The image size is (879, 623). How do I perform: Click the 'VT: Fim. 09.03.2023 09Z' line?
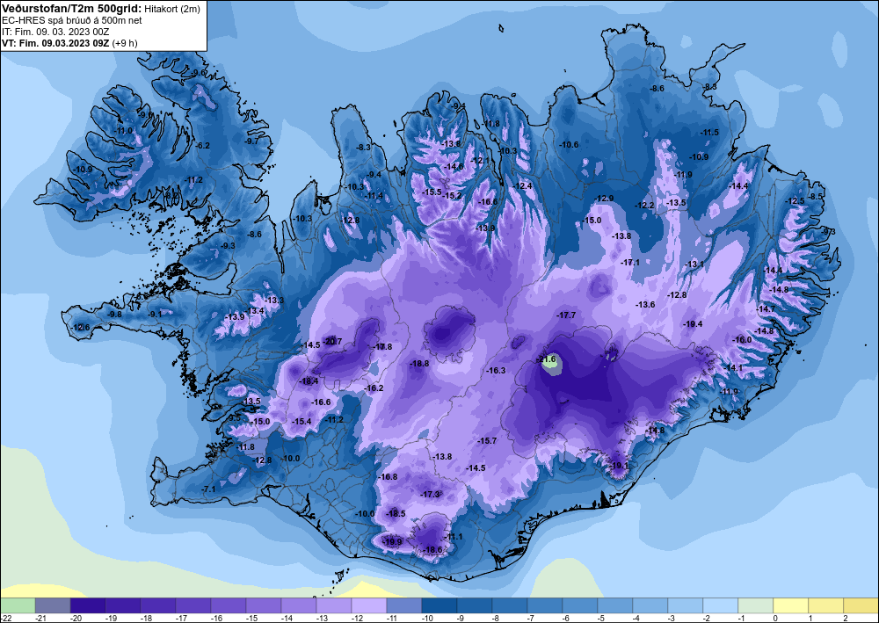point(56,43)
